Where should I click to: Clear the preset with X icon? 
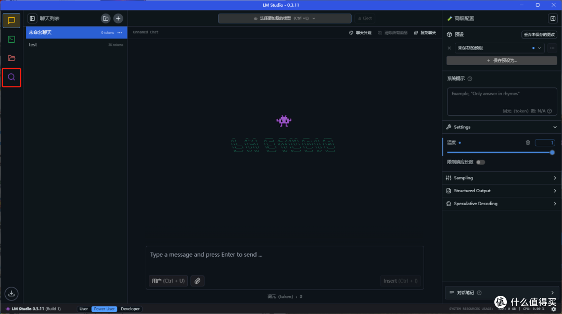pyautogui.click(x=449, y=48)
